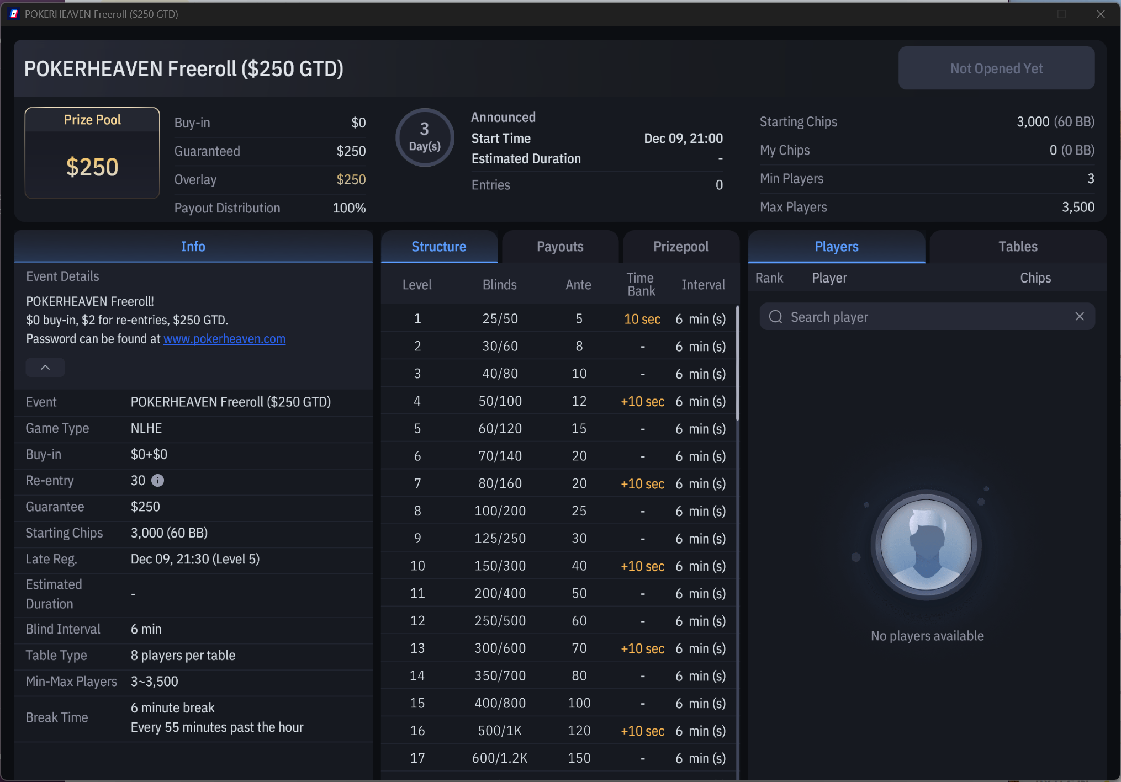Open the Prizepool tab
The image size is (1121, 782).
pyautogui.click(x=681, y=247)
